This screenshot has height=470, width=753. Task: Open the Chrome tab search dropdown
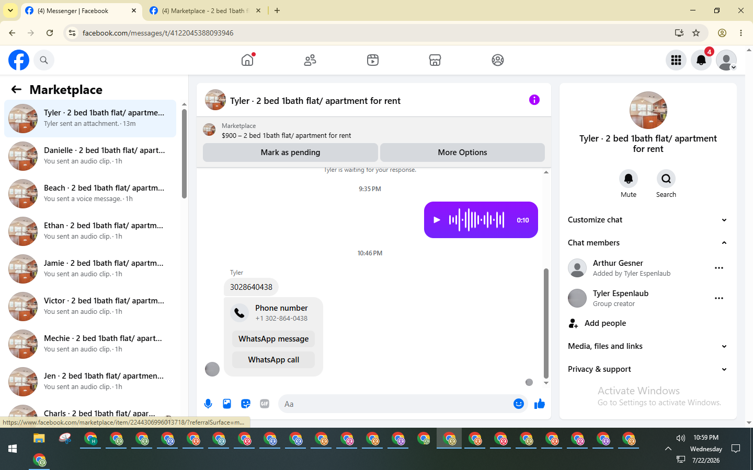pyautogui.click(x=10, y=10)
